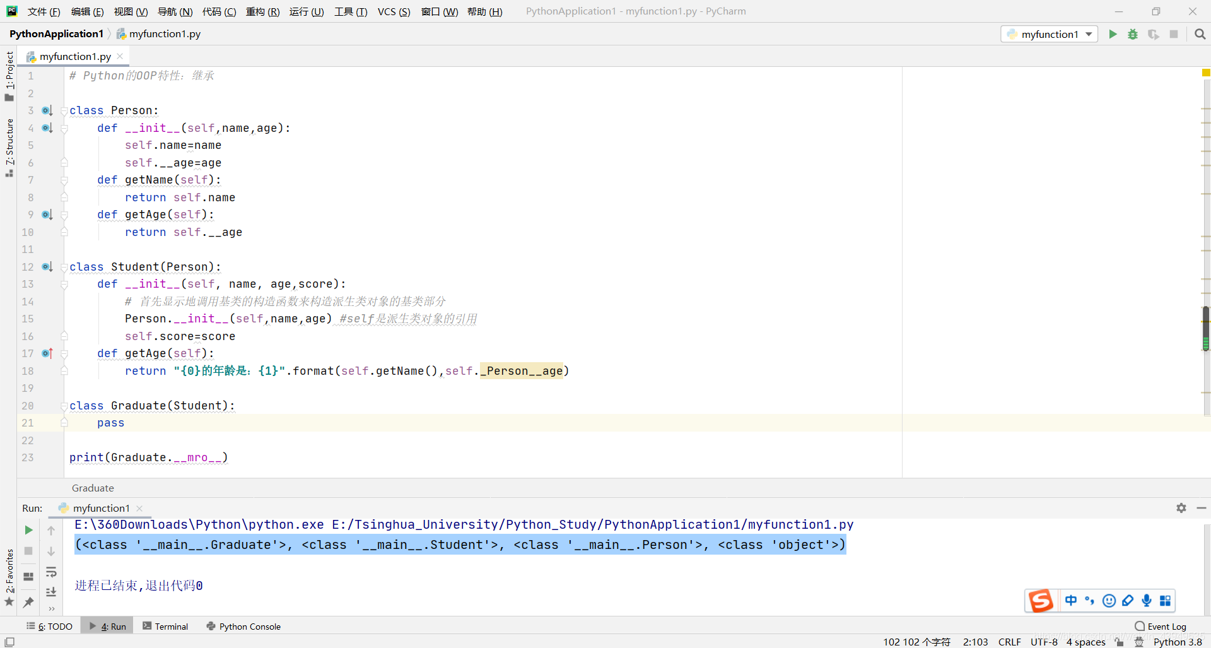Jump down the stack trace arrow
This screenshot has height=648, width=1211.
[51, 551]
